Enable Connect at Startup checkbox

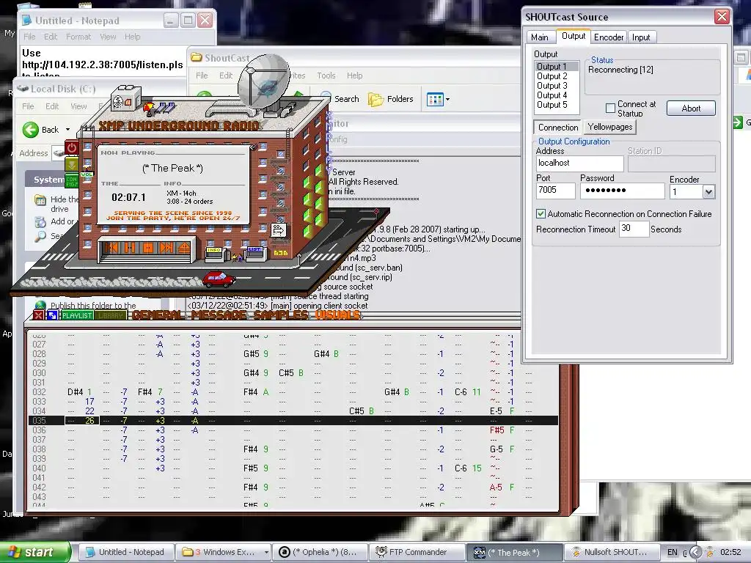click(x=610, y=108)
